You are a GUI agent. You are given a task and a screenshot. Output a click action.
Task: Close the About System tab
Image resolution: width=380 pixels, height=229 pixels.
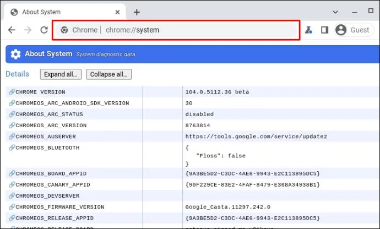click(117, 12)
